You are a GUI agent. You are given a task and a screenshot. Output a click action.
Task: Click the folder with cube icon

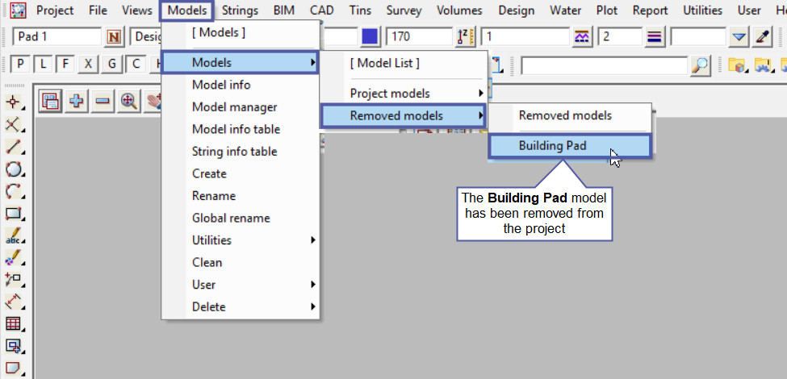(x=736, y=65)
